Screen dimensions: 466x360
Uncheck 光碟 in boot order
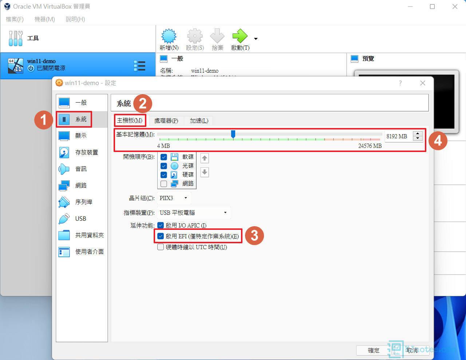(x=164, y=166)
